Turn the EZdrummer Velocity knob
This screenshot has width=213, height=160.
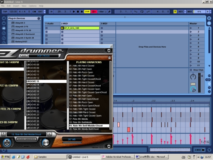point(46,142)
